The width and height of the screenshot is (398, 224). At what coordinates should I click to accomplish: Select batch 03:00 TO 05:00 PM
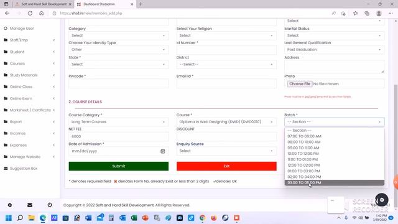pyautogui.click(x=335, y=183)
